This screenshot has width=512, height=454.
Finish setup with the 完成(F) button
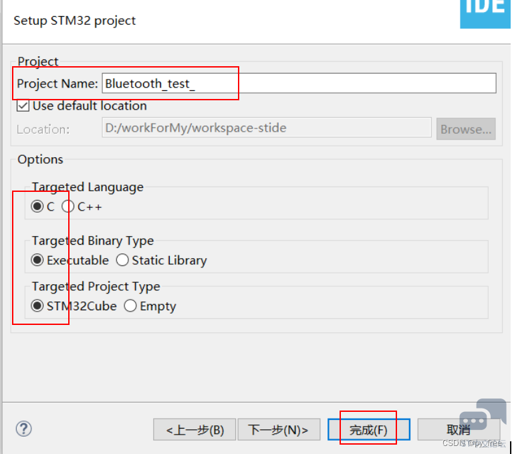click(x=369, y=430)
